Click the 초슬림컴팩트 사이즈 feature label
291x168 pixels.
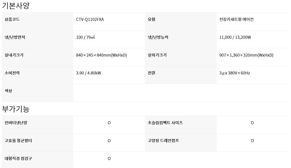point(165,123)
